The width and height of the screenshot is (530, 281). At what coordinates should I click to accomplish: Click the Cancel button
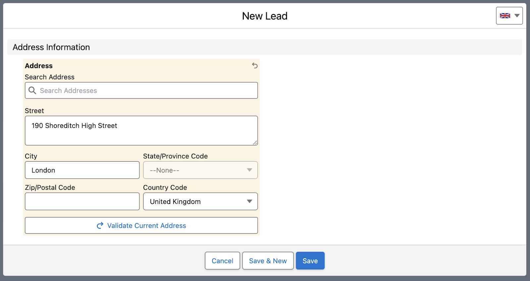pos(222,261)
